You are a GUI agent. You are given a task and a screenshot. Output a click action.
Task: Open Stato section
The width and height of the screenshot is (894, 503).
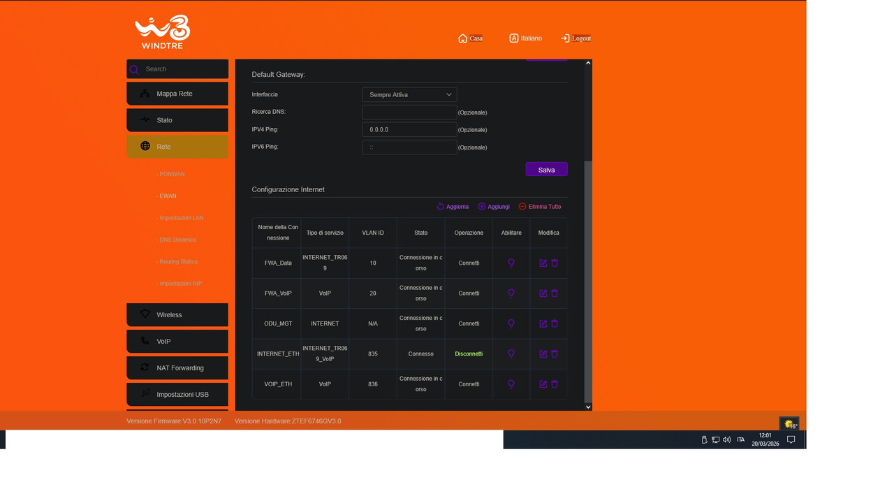click(x=177, y=120)
